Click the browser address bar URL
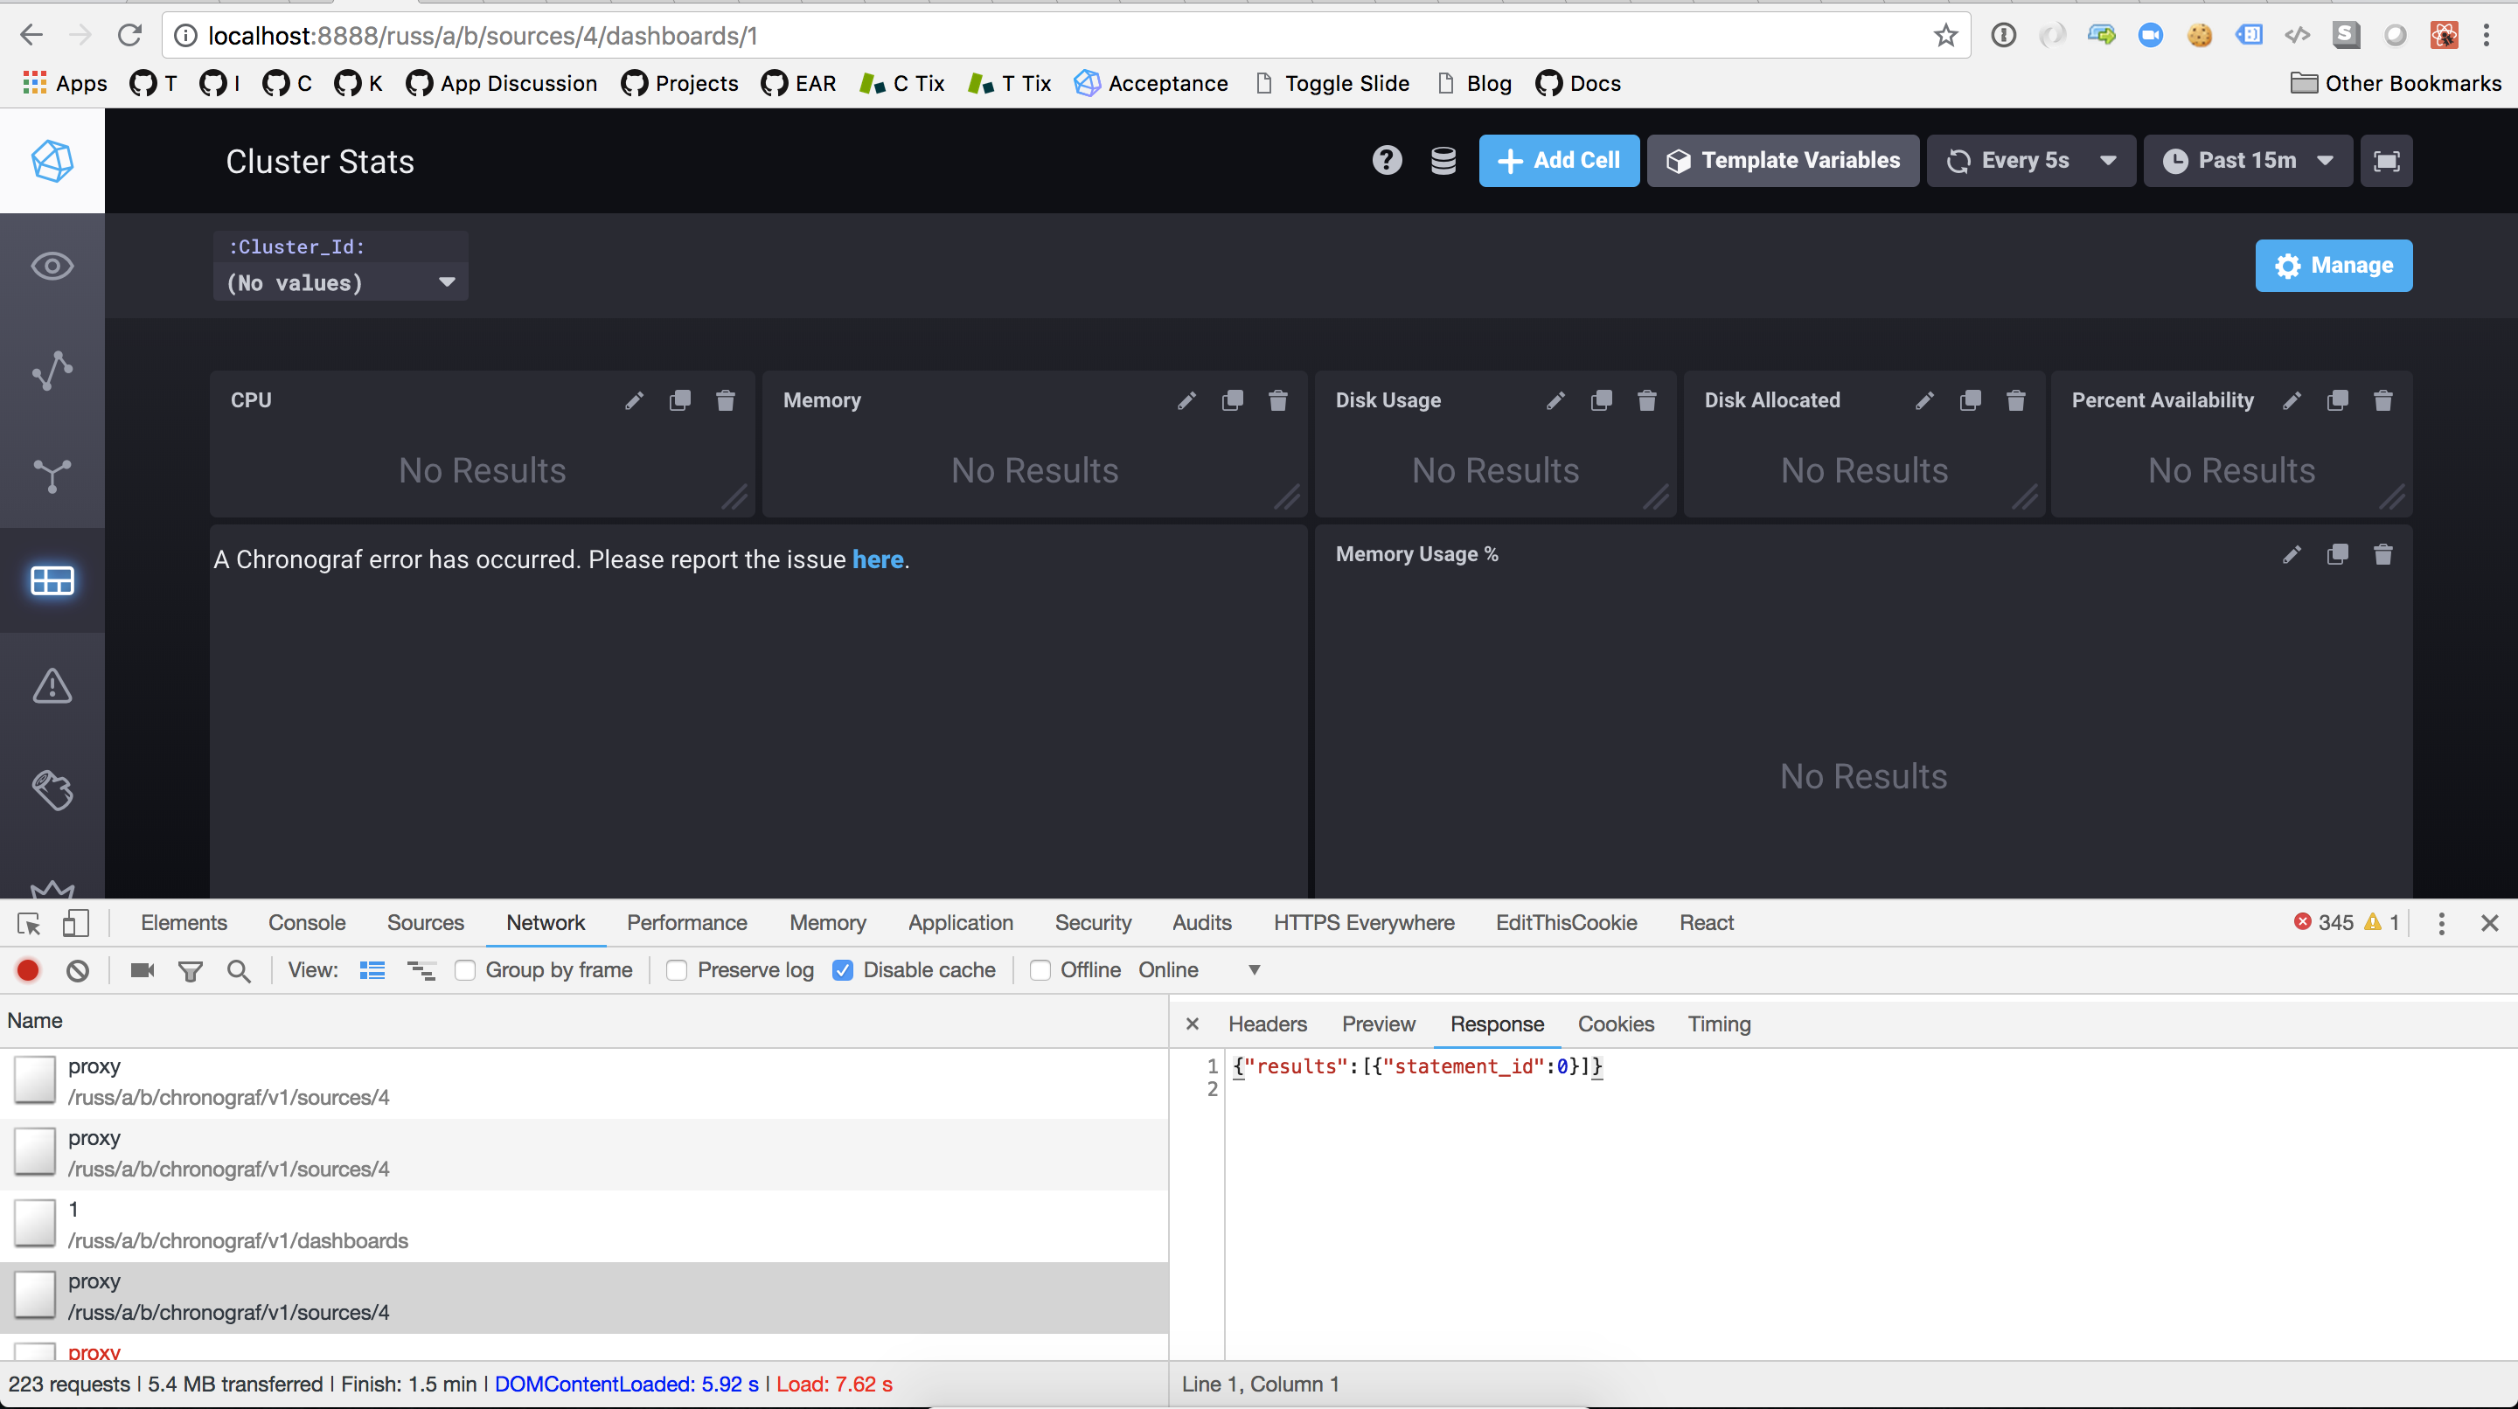Screen dimensions: 2518x1409 (483, 36)
